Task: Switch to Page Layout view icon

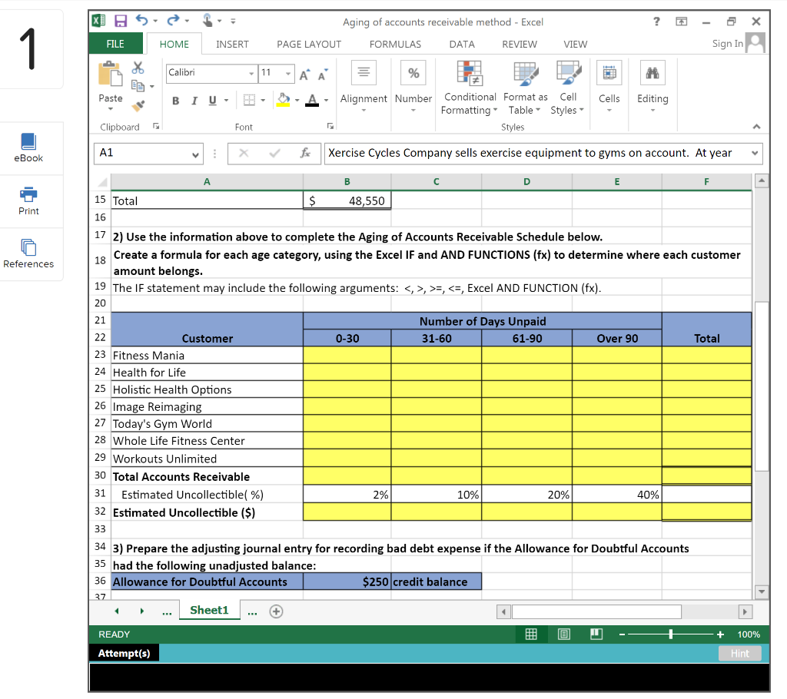Action: click(563, 634)
